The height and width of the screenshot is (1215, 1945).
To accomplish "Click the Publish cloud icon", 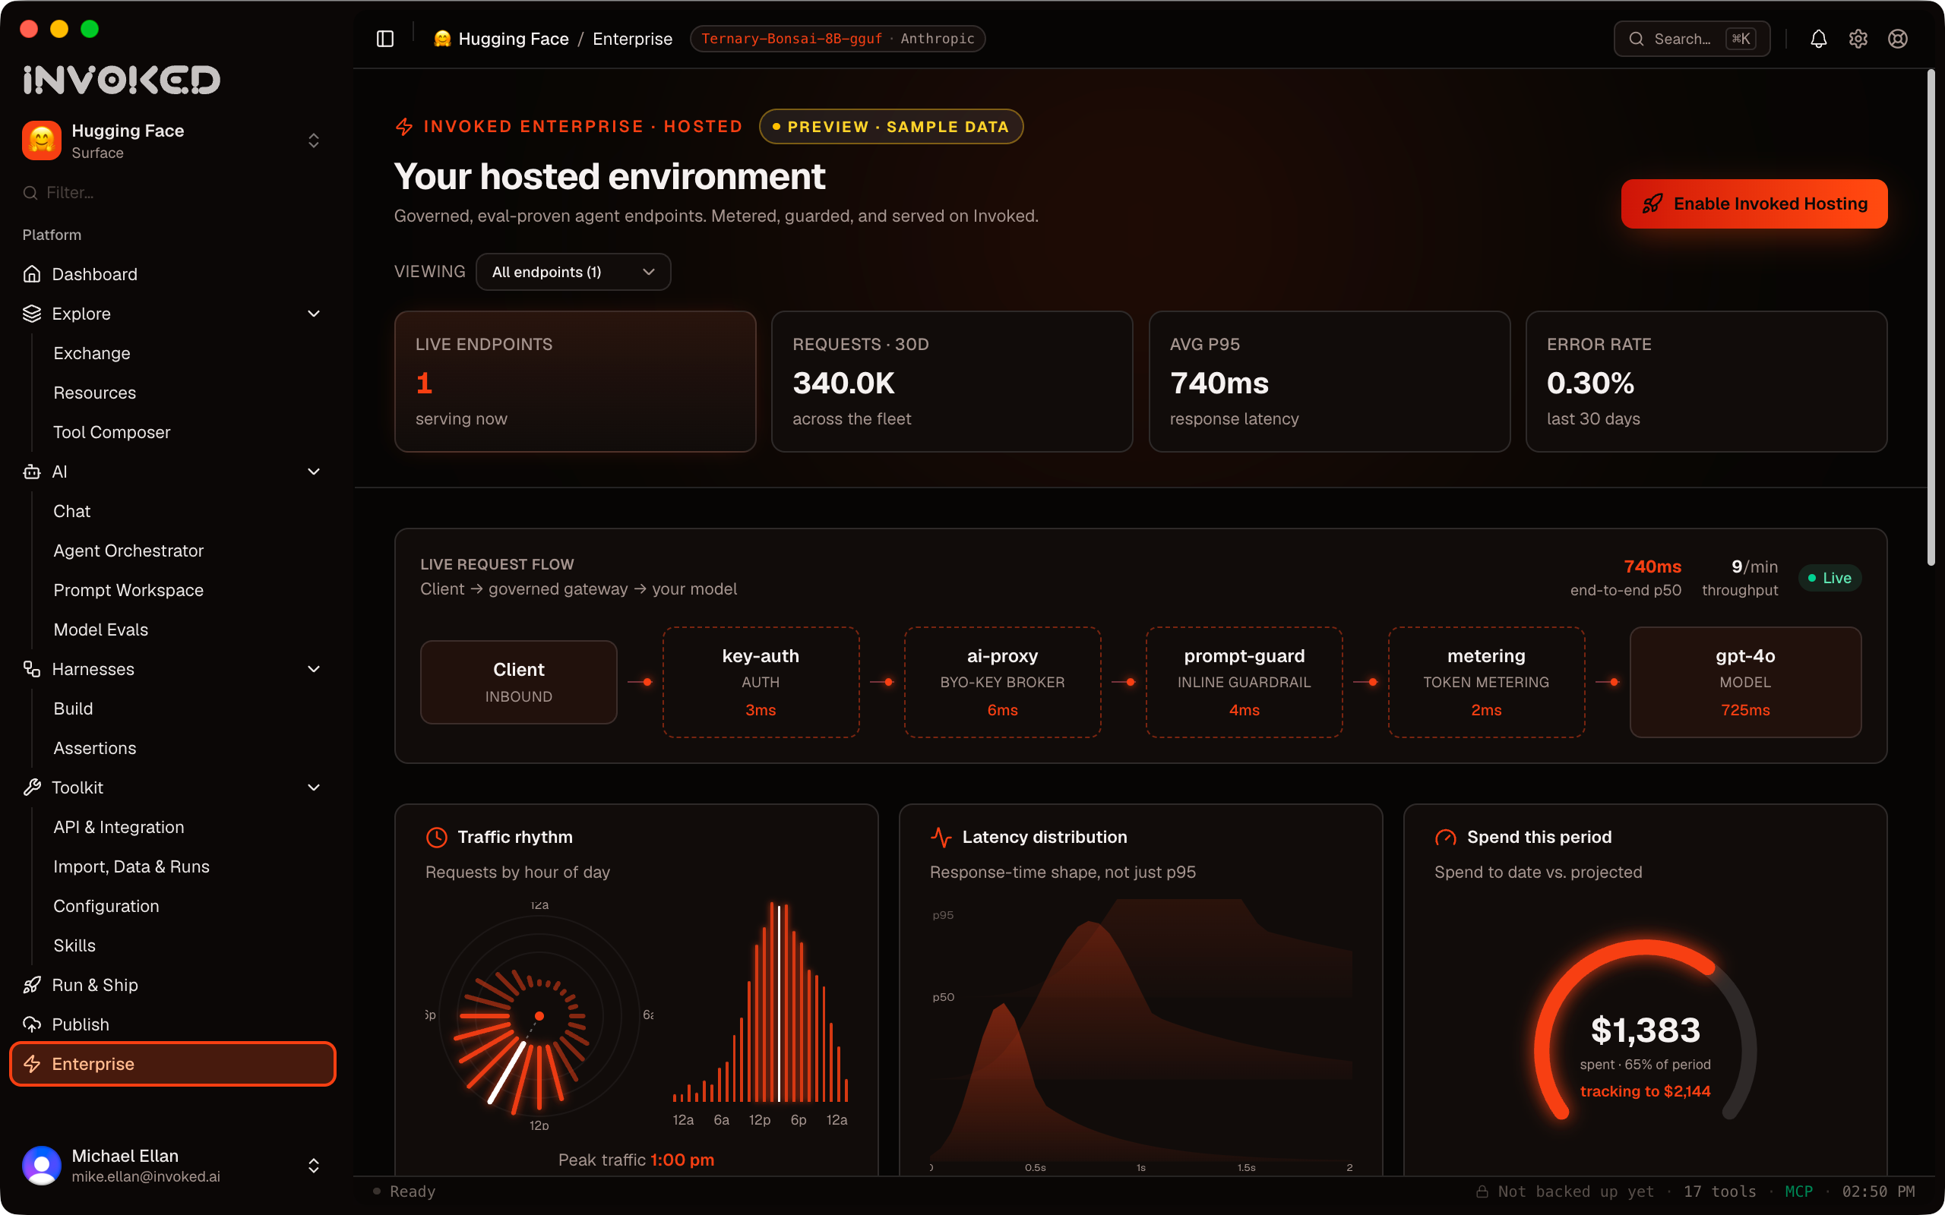I will coord(32,1024).
